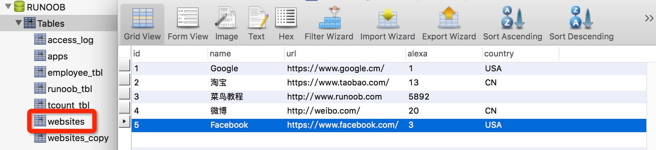Collapse the Tables tree node

(18, 23)
